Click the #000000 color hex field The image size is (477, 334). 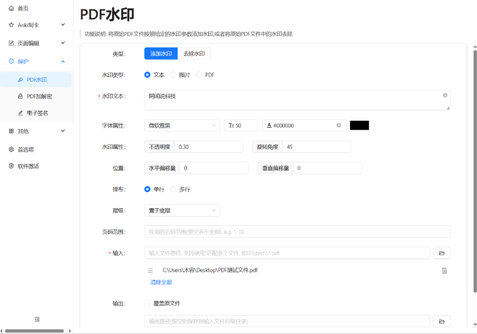tap(304, 125)
